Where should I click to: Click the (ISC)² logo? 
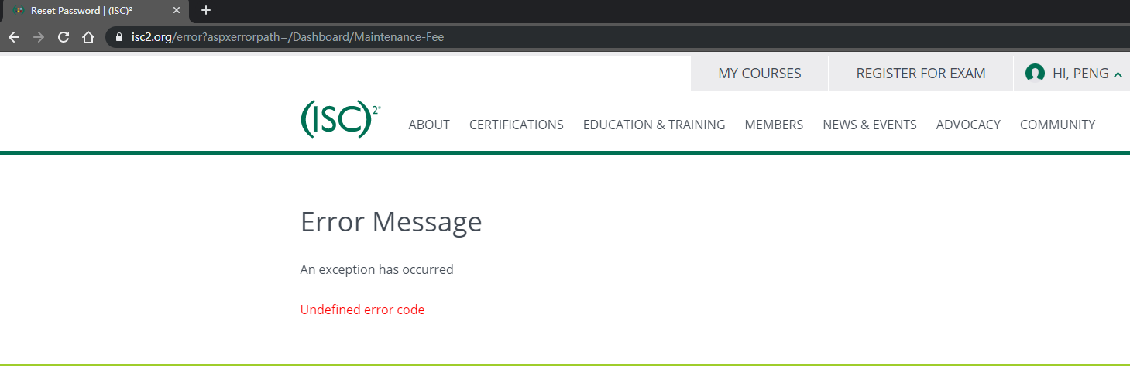(339, 120)
